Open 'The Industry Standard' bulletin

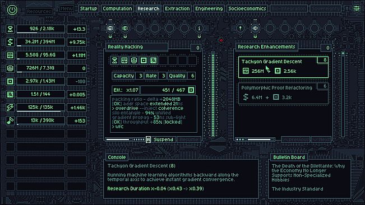point(297,189)
